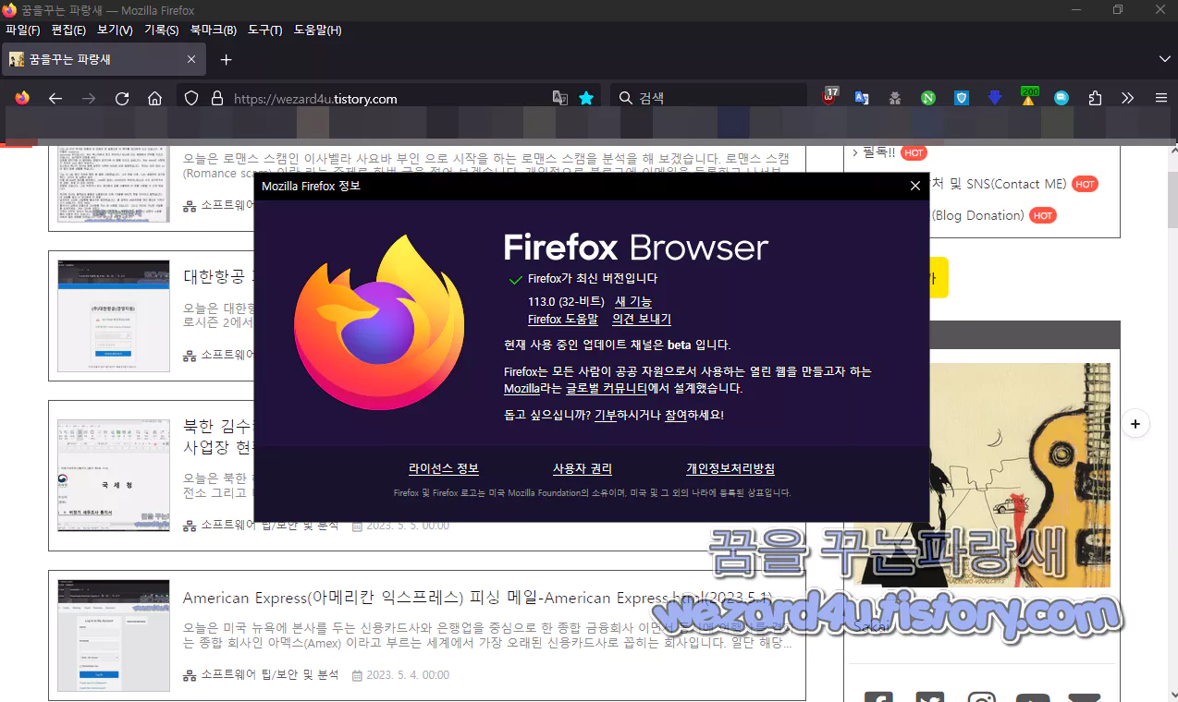This screenshot has height=702, width=1178.
Task: Click the 새 기능 link
Action: 633,301
